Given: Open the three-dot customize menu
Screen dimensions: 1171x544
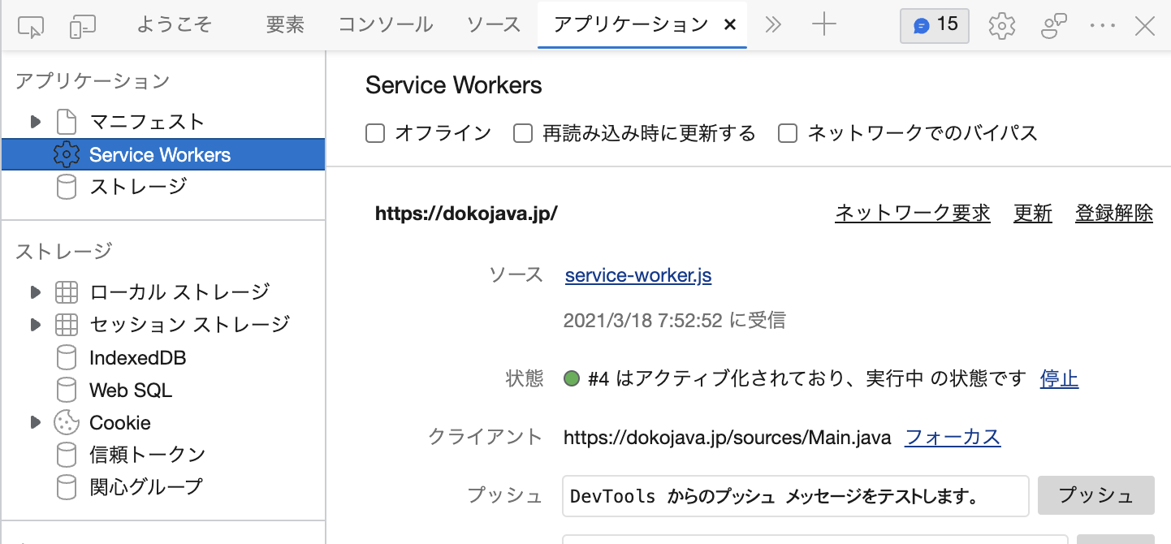Looking at the screenshot, I should click(x=1103, y=26).
